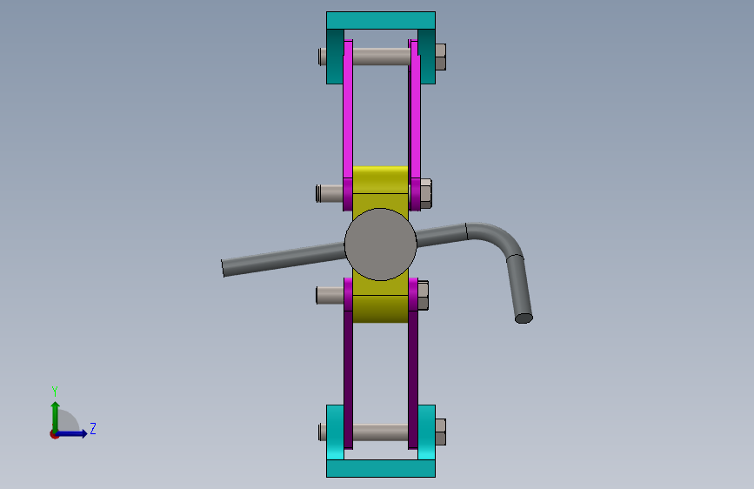Pick the hex nut on the topmost bolt
Viewport: 754px width, 489px height.
[440, 57]
